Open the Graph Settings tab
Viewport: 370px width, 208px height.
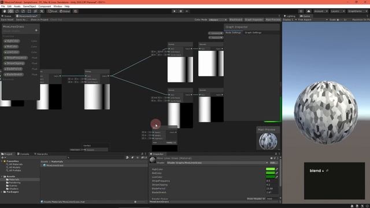click(x=253, y=32)
